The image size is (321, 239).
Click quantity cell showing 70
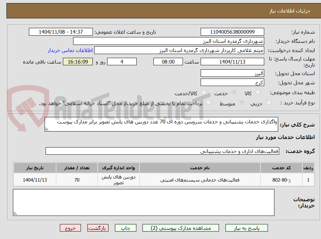tap(77, 180)
